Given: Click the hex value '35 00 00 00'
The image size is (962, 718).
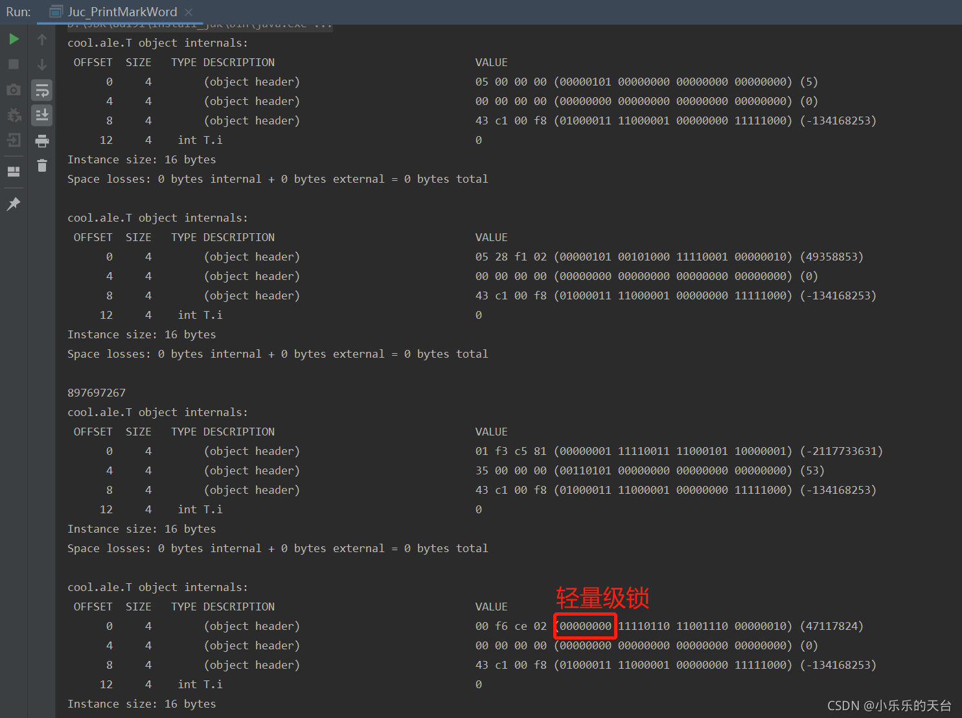Looking at the screenshot, I should [x=511, y=470].
